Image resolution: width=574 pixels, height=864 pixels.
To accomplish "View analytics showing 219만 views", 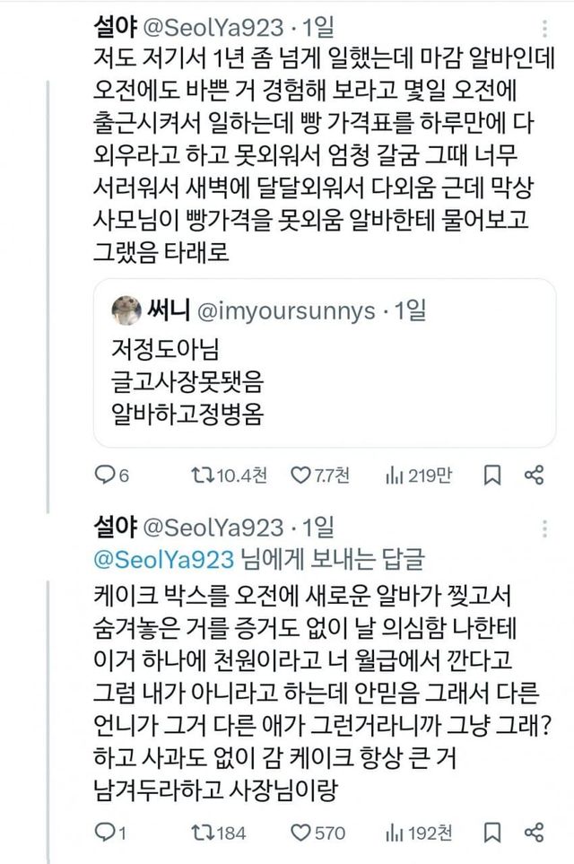I will (x=396, y=475).
